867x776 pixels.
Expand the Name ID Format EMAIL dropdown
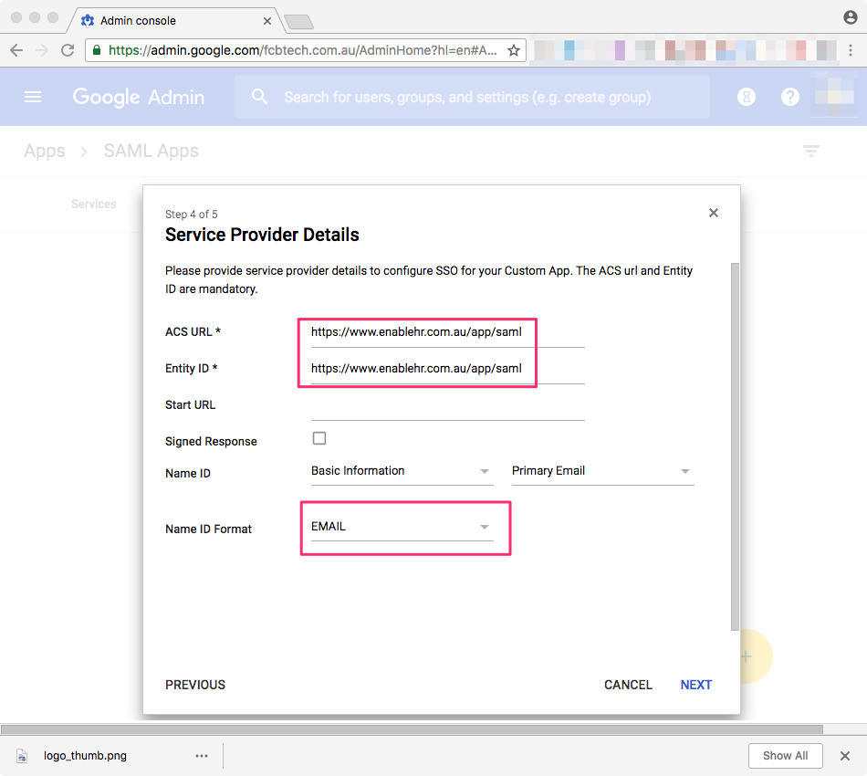point(402,527)
